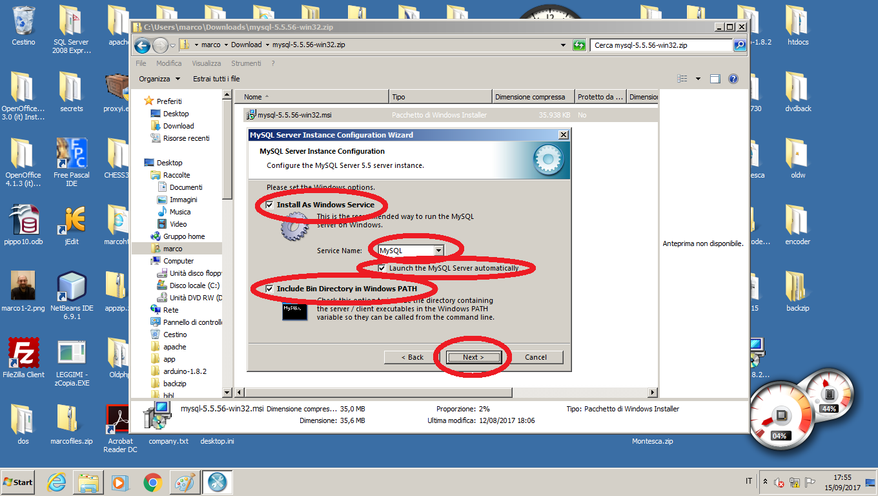
Task: Click the explorer Back navigation arrow
Action: point(142,45)
